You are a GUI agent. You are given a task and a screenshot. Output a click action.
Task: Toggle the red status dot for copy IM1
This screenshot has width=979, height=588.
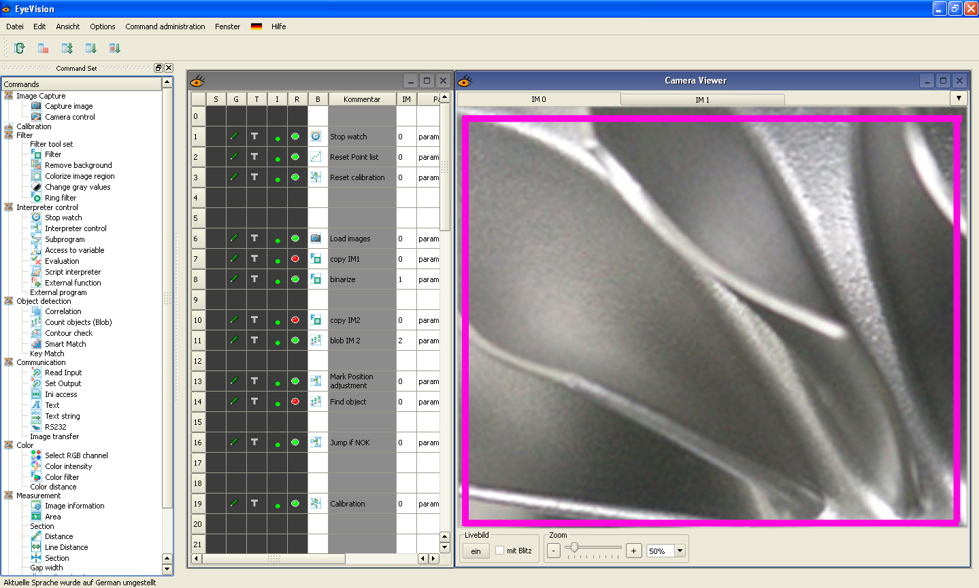[x=295, y=259]
